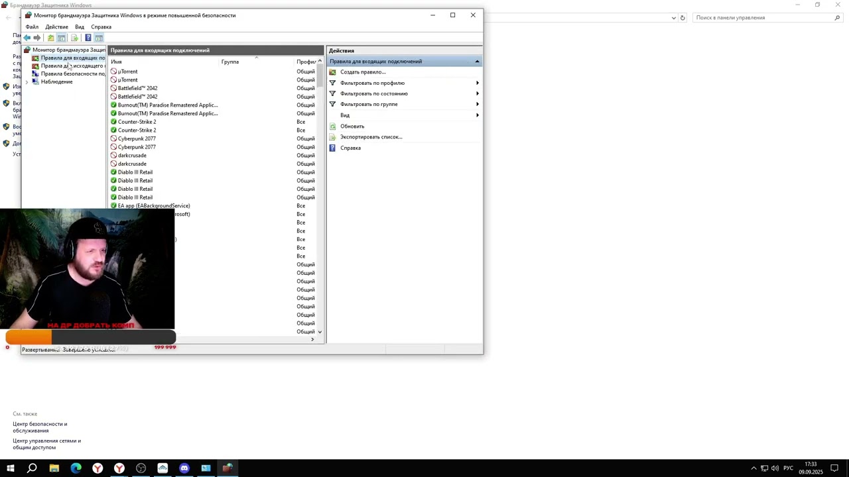Open submenu arrow of Фильтровать по группе

click(x=478, y=104)
